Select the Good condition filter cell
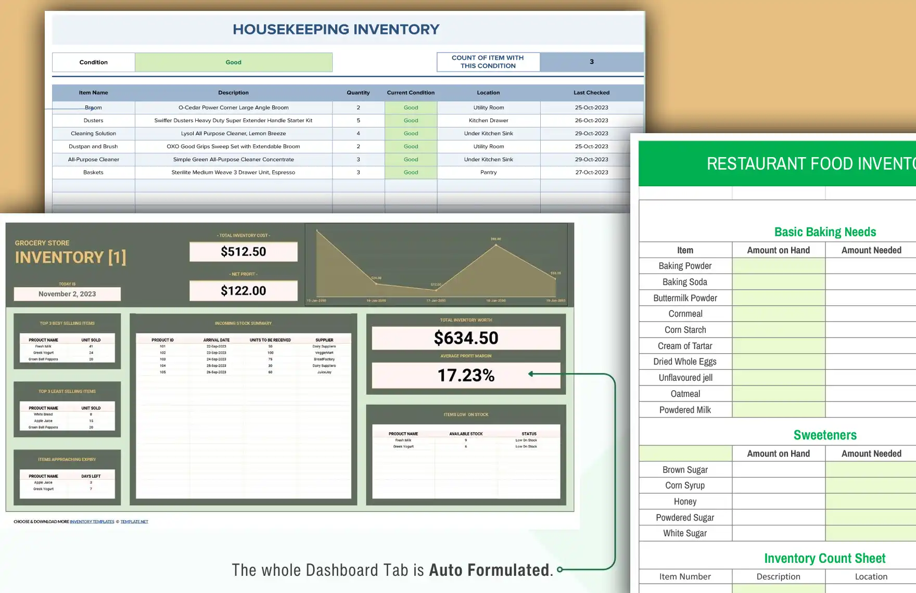 click(233, 62)
